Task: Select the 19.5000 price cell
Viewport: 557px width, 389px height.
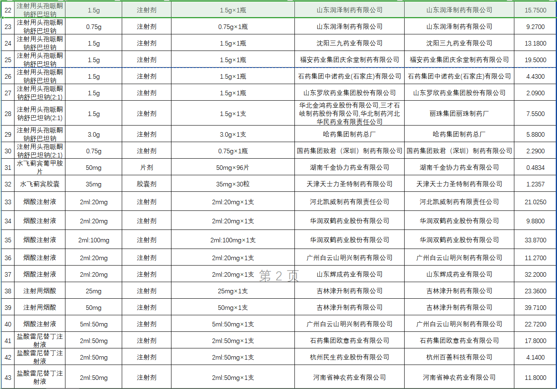Action: [535, 60]
